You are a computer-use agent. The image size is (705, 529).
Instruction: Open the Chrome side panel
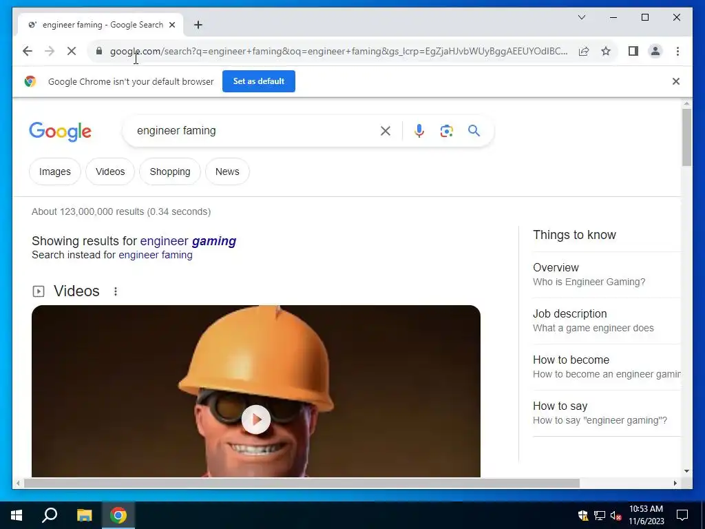tap(633, 51)
